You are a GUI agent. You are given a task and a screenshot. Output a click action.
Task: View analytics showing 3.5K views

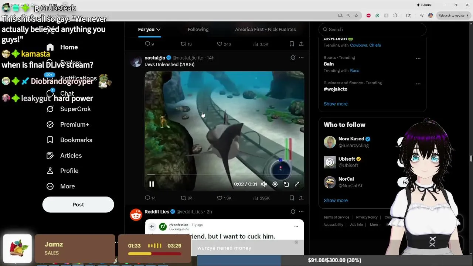(261, 44)
